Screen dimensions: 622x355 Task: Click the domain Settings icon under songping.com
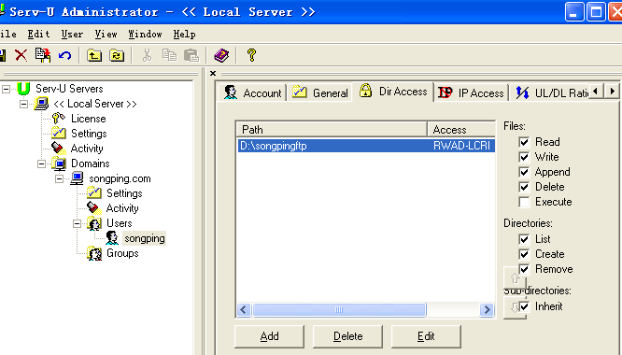94,193
